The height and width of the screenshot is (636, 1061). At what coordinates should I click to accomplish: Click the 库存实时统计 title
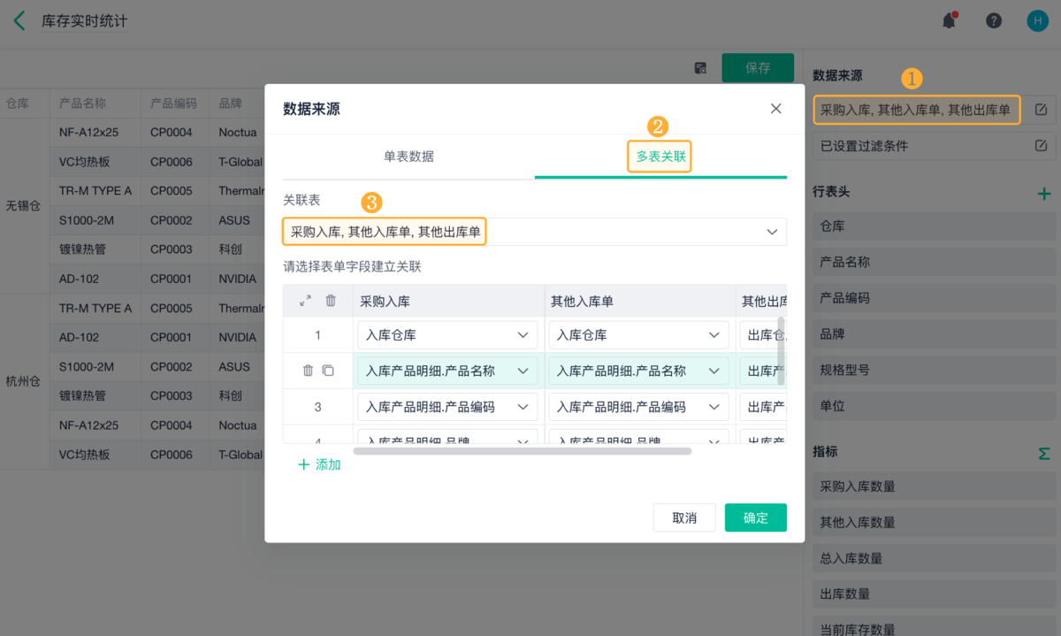(84, 21)
